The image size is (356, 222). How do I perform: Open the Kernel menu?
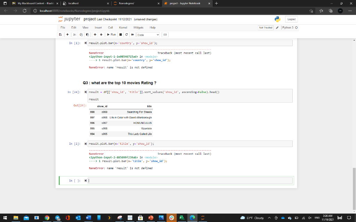(123, 27)
